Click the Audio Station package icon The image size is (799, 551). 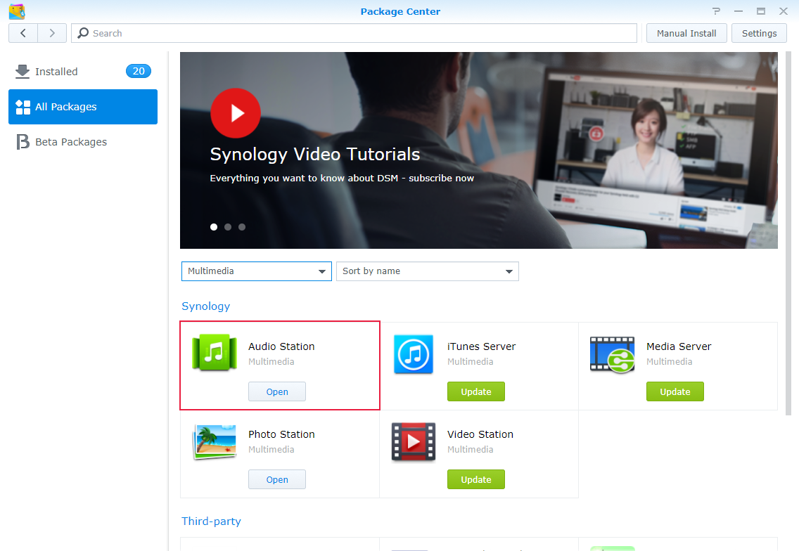pos(215,352)
